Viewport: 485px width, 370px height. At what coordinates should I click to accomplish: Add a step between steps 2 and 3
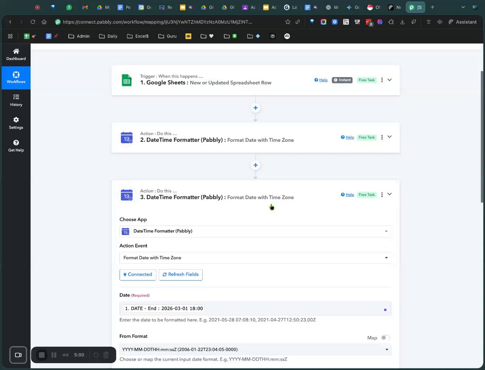click(255, 165)
